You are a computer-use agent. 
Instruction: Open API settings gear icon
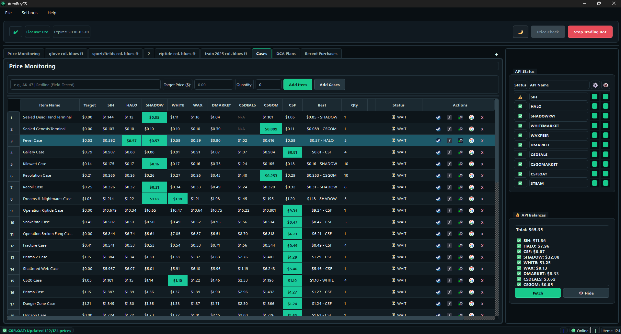(x=595, y=85)
